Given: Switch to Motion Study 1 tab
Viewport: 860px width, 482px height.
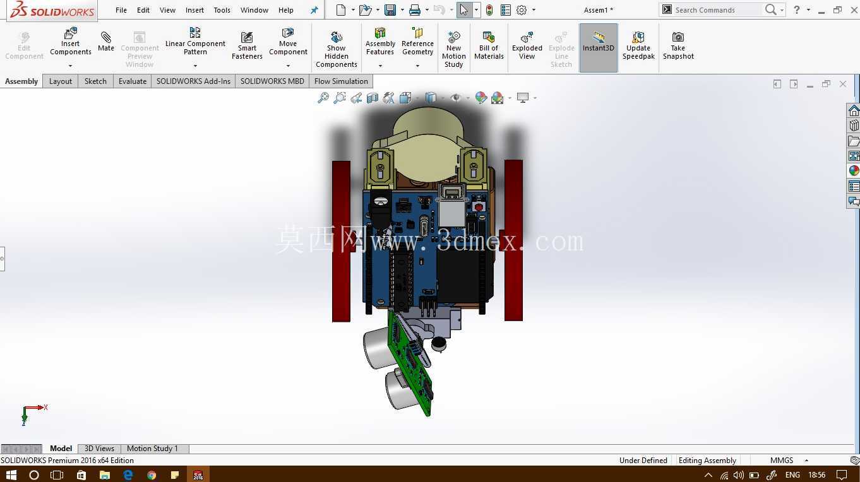Looking at the screenshot, I should click(x=152, y=449).
